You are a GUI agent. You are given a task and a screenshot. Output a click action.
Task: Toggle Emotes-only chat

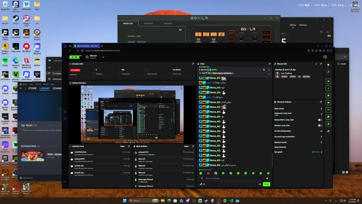click(x=320, y=126)
